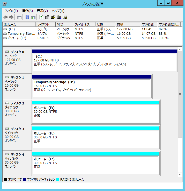Select the ボリューム (F:) block on ディスク 2
The width and height of the screenshot is (185, 191).
pyautogui.click(x=96, y=112)
